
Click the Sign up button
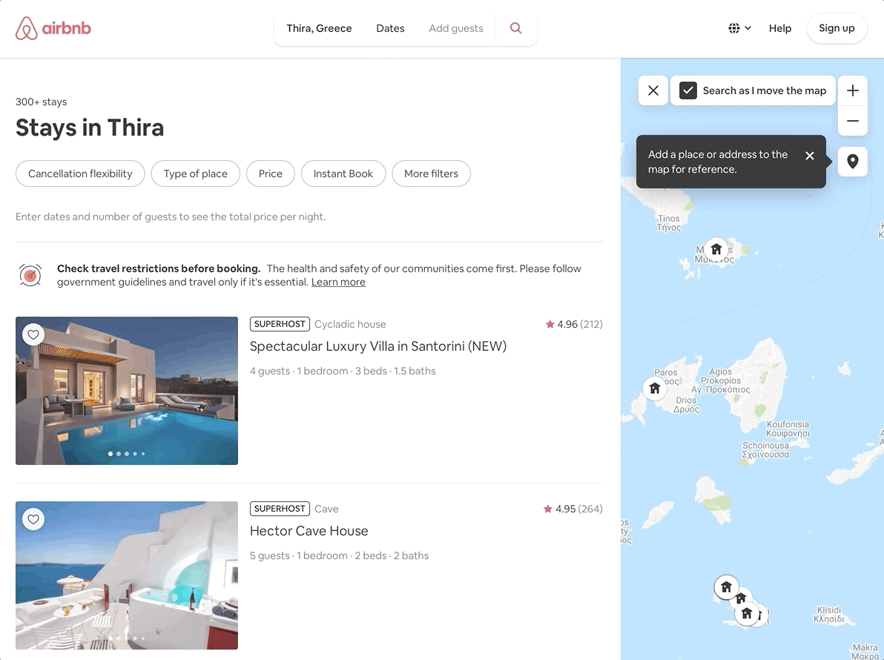837,28
